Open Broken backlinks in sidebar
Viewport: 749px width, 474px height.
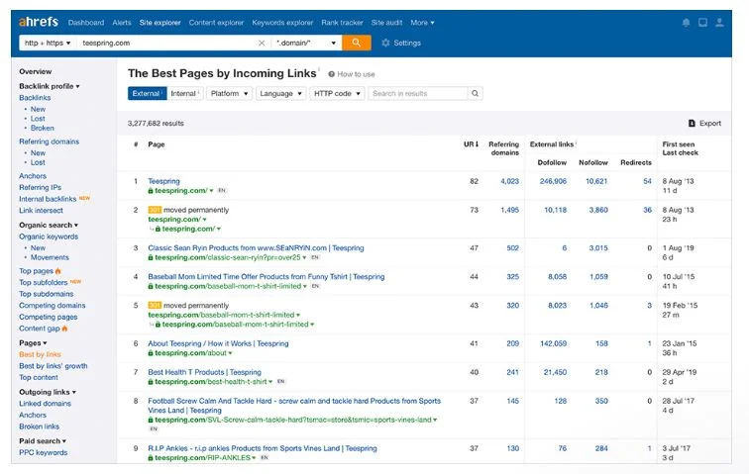[x=43, y=129]
